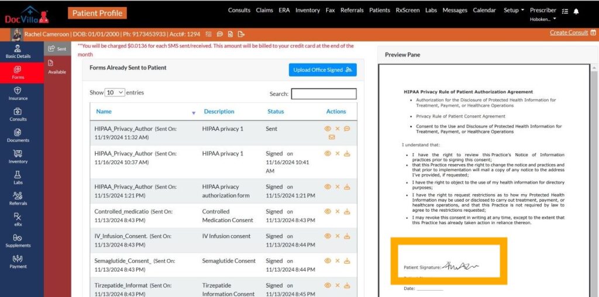The width and height of the screenshot is (599, 297).
Task: Preview the Semaglutide Consent form
Action: tap(328, 261)
